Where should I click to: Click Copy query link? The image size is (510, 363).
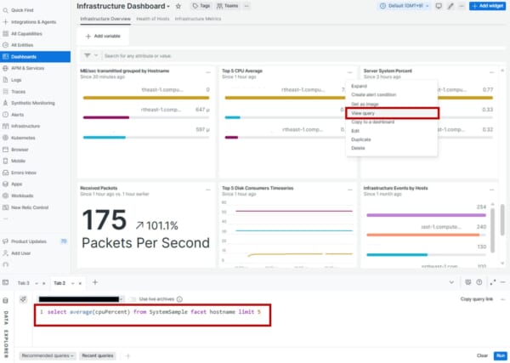coord(477,299)
